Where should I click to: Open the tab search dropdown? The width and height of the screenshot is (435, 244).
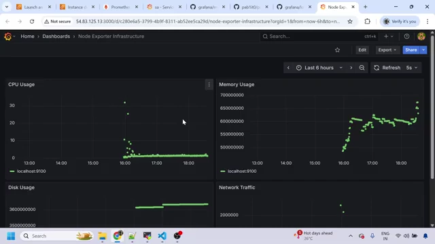pyautogui.click(x=7, y=7)
